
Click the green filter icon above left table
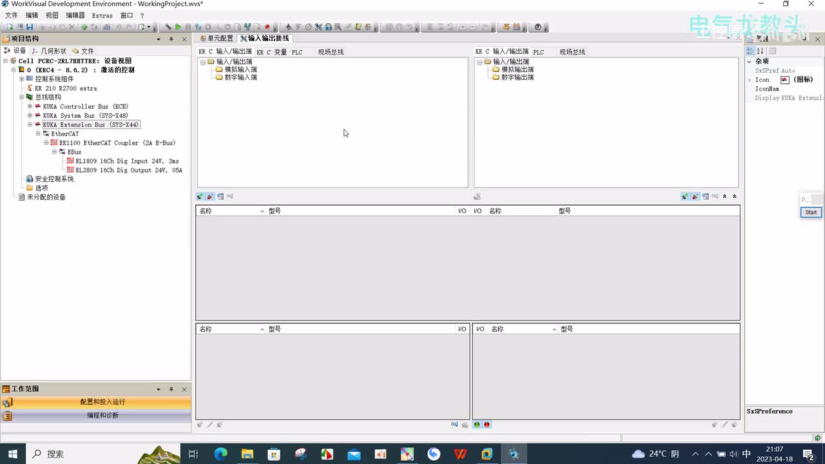pos(200,197)
